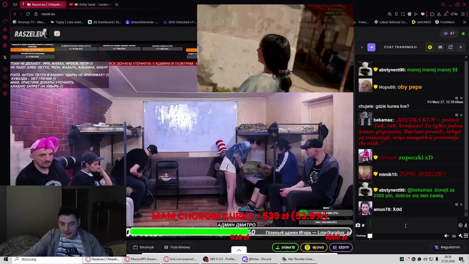
Task: Open the moderation hammer icon
Action: point(460,236)
